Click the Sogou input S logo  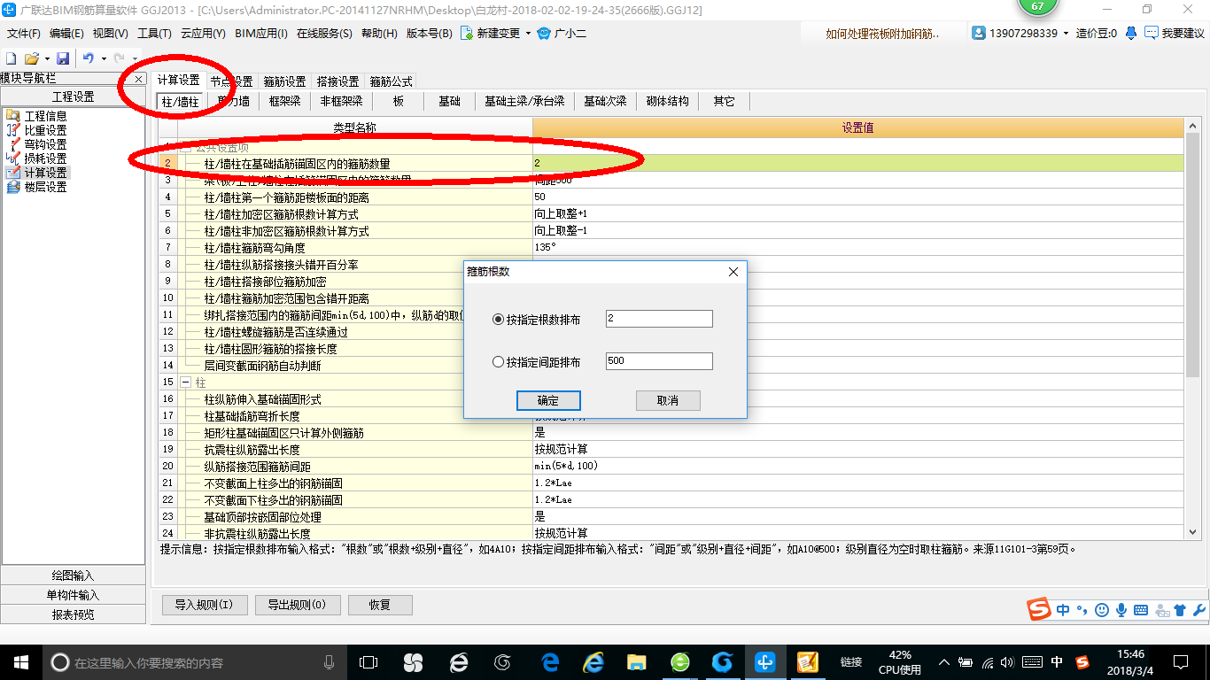click(1039, 609)
